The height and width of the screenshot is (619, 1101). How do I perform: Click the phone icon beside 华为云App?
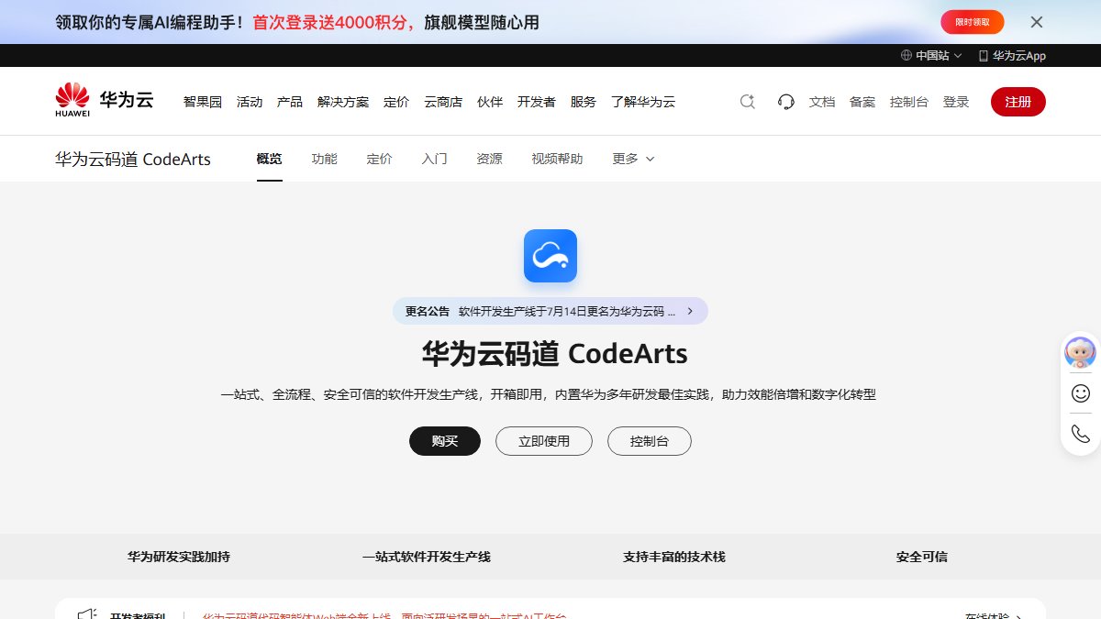pyautogui.click(x=984, y=56)
